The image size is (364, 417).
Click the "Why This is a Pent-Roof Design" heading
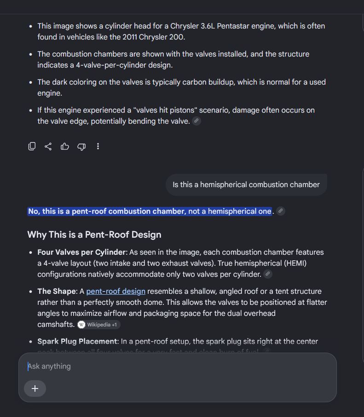(94, 234)
